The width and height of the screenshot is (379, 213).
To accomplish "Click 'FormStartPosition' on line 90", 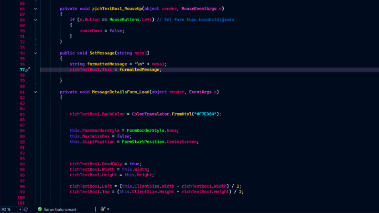I will click(x=143, y=142).
